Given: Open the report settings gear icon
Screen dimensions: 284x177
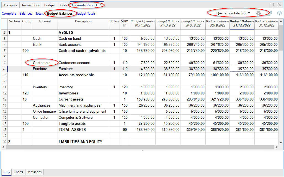Looking at the screenshot, I should pos(259,13).
